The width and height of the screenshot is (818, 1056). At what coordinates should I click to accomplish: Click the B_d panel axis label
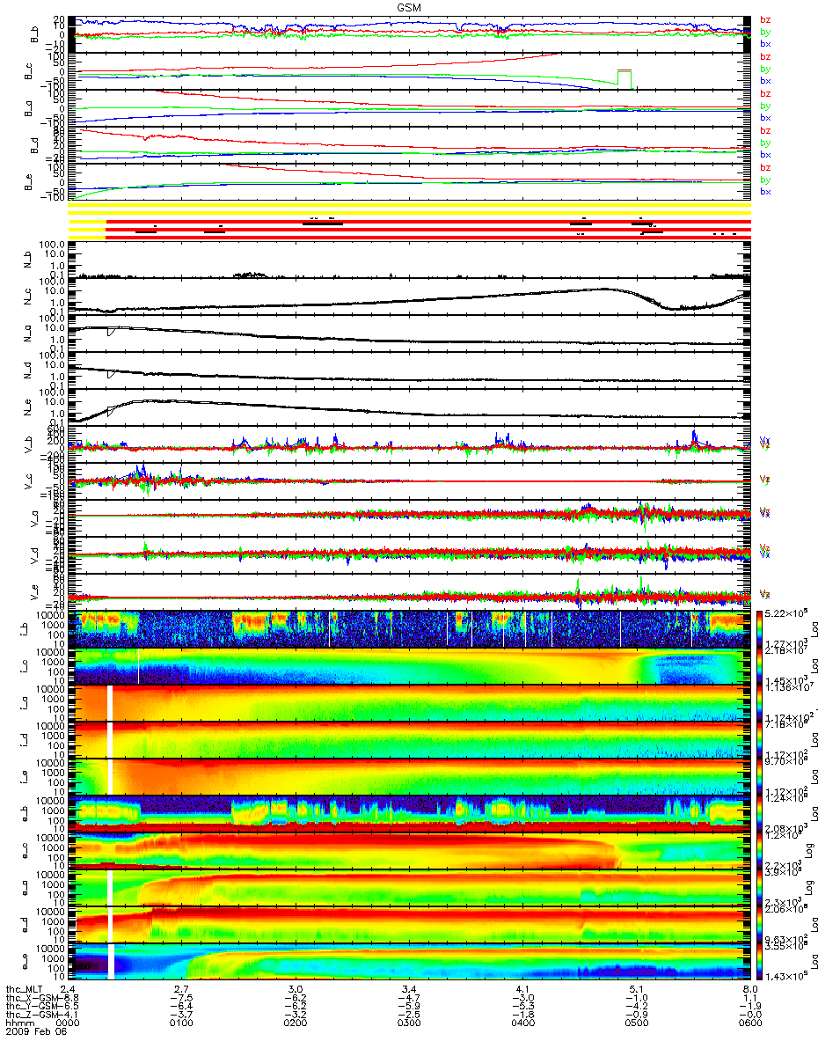point(33,146)
